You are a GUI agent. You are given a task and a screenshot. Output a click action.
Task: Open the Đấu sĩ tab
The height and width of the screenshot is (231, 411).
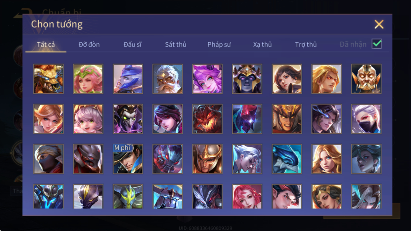click(x=132, y=44)
